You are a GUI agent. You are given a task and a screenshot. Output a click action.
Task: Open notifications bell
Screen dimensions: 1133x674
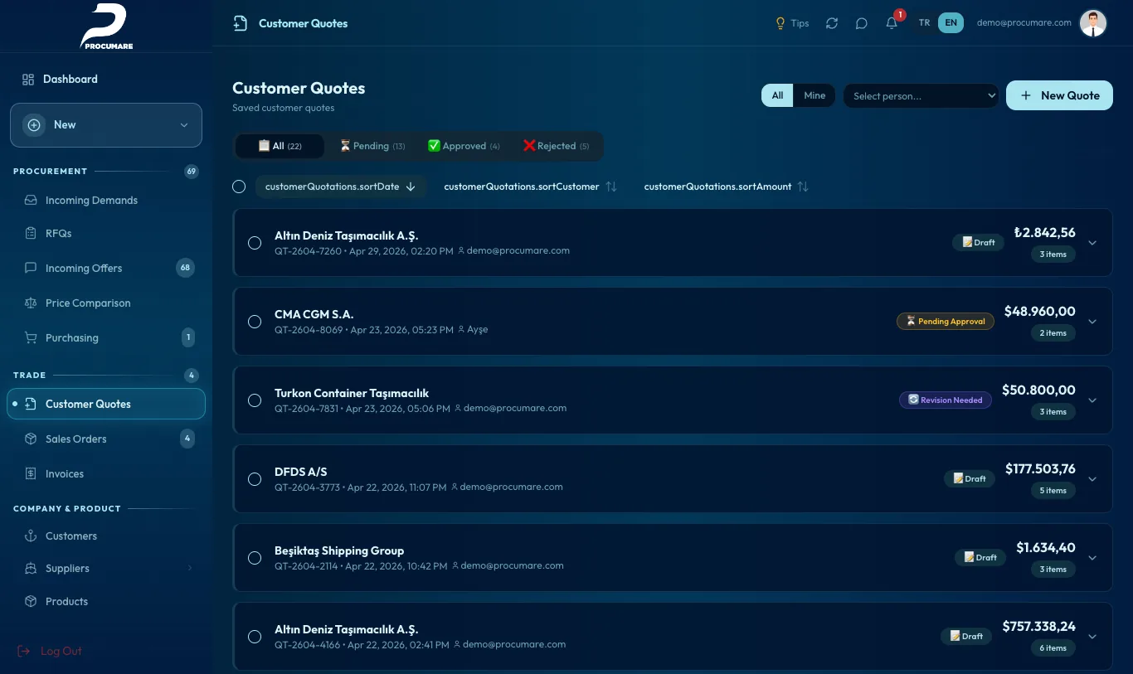(892, 23)
